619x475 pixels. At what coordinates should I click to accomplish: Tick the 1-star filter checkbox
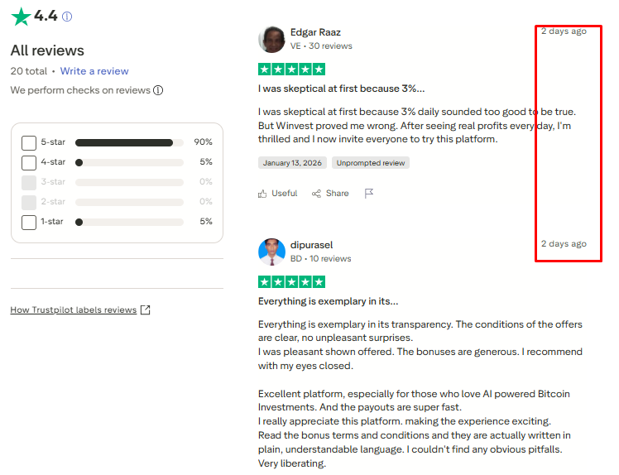pos(29,223)
